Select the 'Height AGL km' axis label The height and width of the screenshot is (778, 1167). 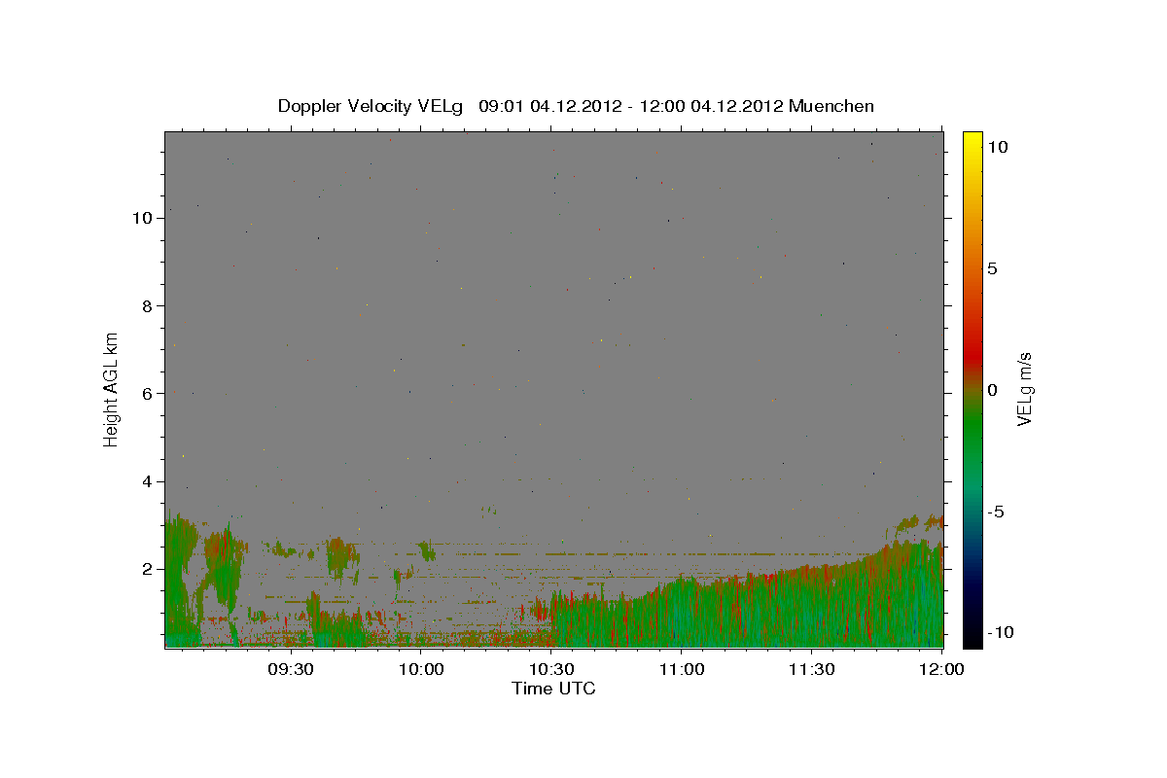tap(112, 389)
